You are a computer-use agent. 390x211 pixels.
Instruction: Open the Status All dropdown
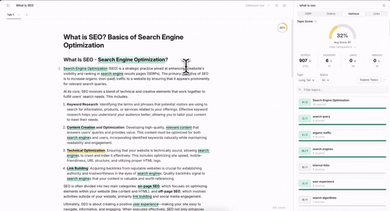[x=325, y=80]
